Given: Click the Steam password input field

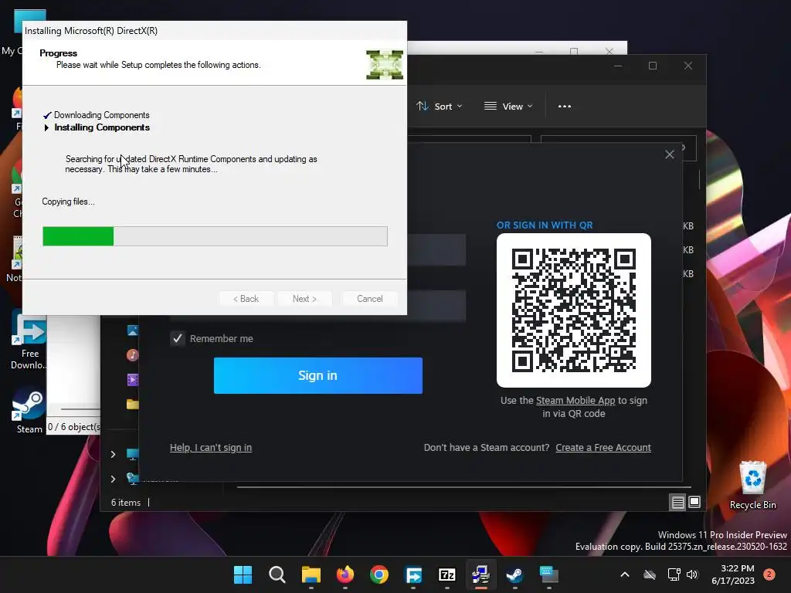Looking at the screenshot, I should coord(436,306).
